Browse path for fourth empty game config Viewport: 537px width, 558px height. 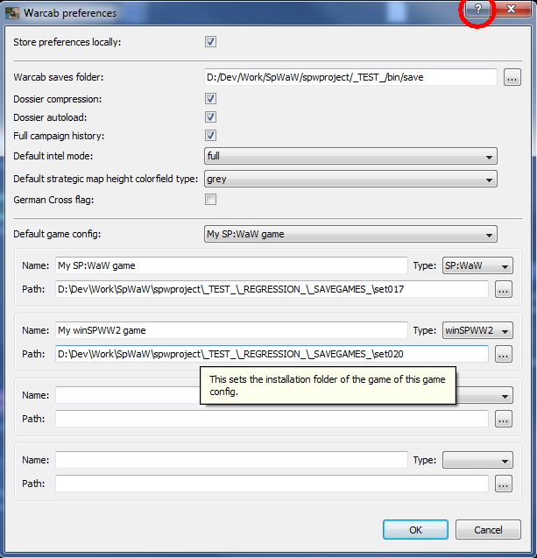pyautogui.click(x=503, y=484)
